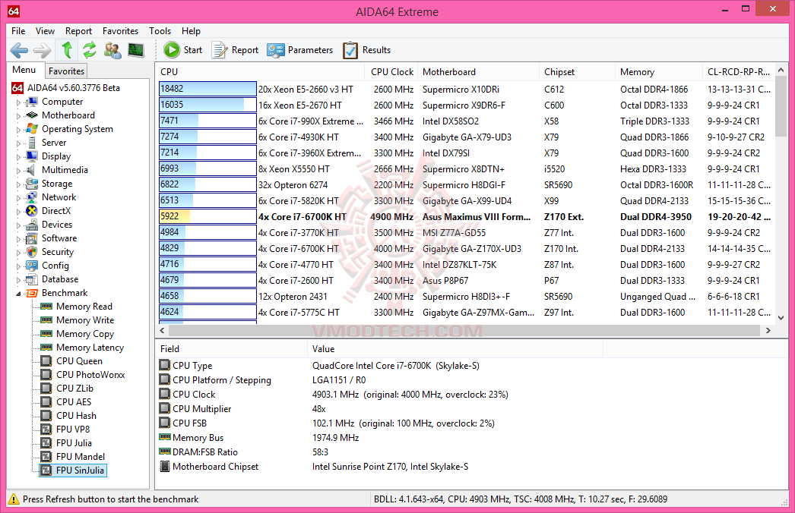Show benchmark Results
Viewport: 795px width, 513px height.
[367, 50]
